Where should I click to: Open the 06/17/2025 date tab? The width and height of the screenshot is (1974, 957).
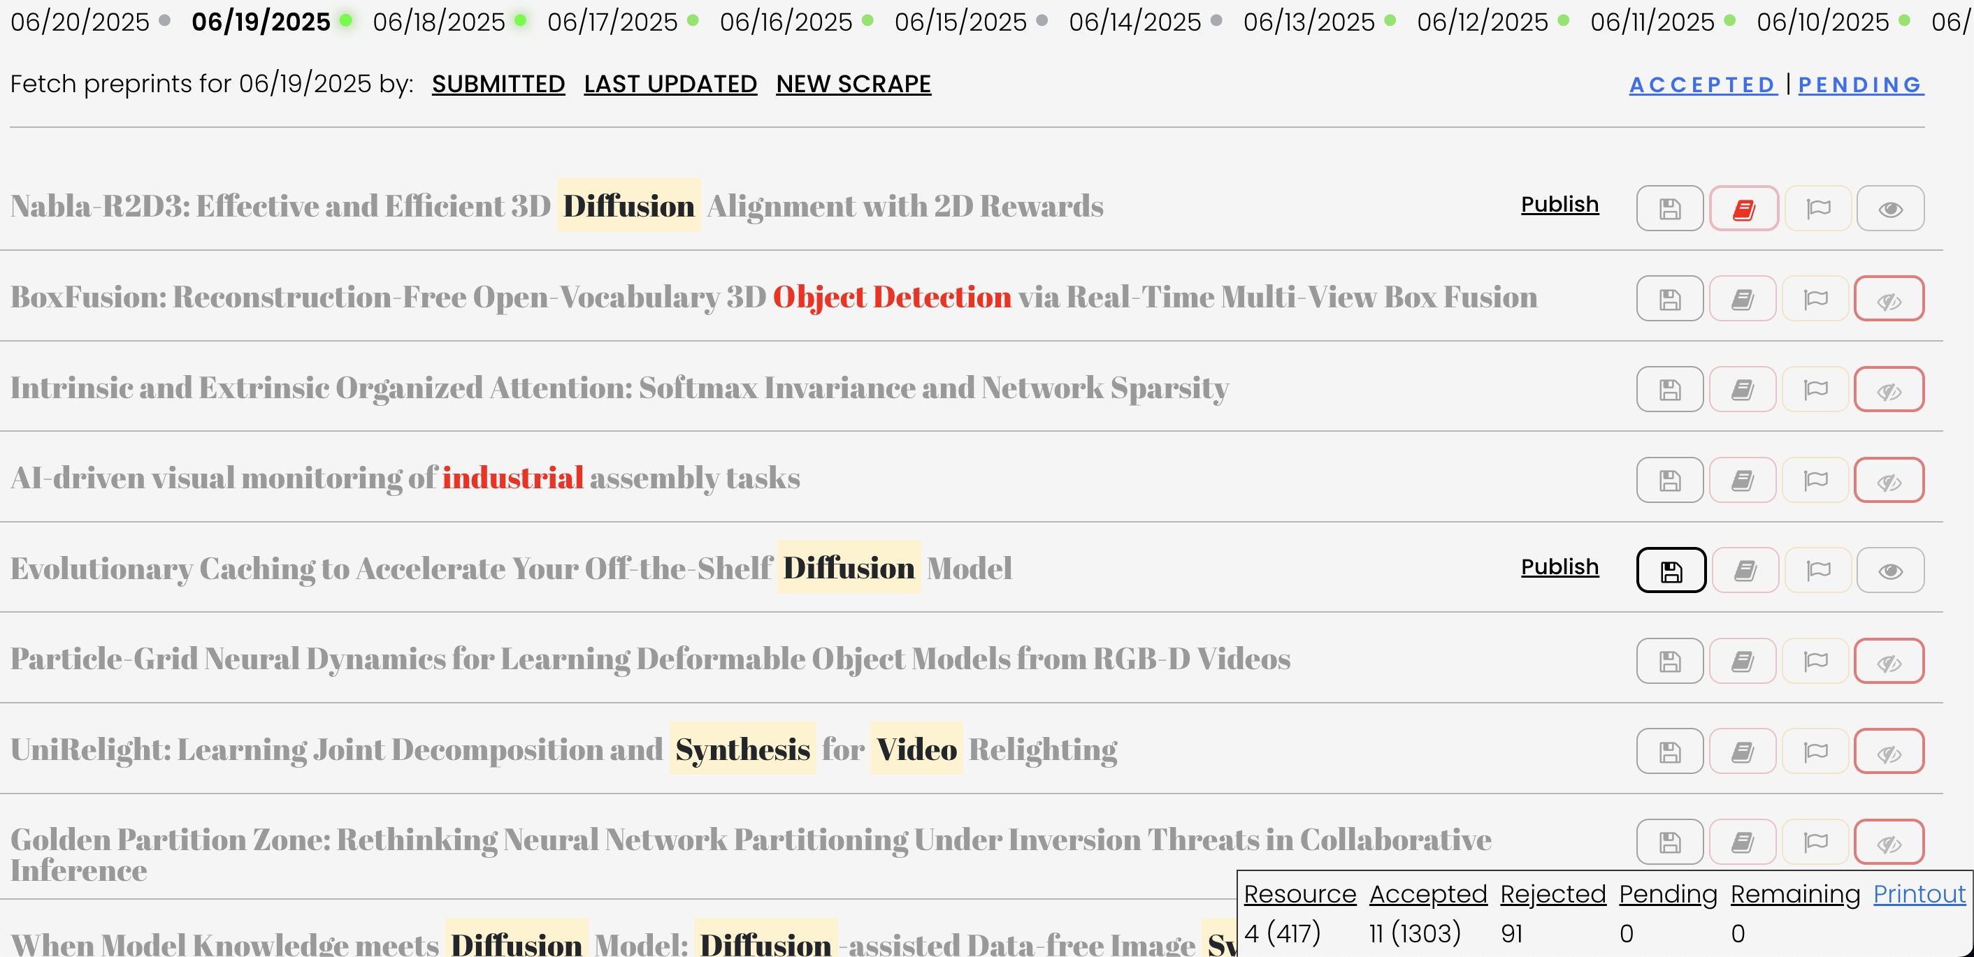coord(612,22)
